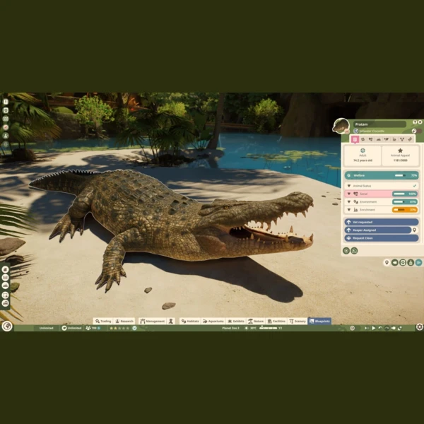Select the overview tab icon in animal panel
This screenshot has height=424, width=424.
355,139
